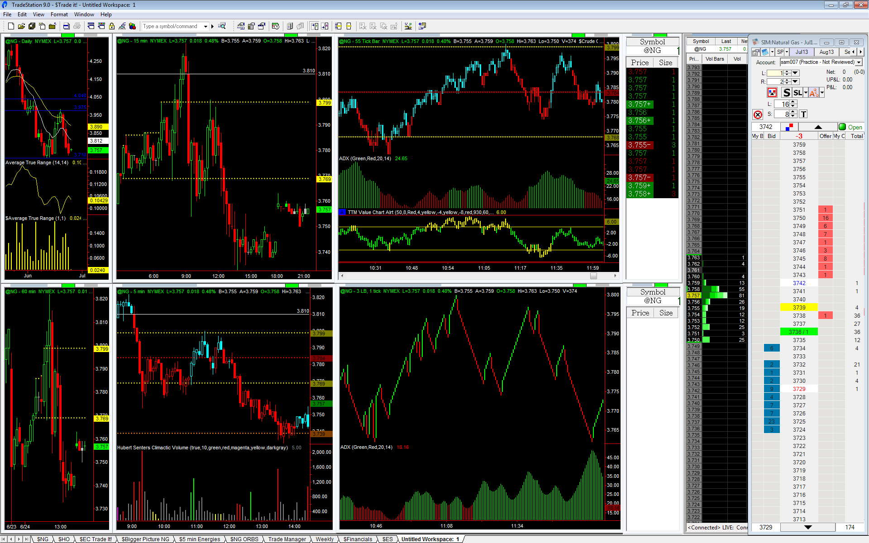This screenshot has height=543, width=869.
Task: Click the Type a symbol/command field
Action: click(x=172, y=26)
